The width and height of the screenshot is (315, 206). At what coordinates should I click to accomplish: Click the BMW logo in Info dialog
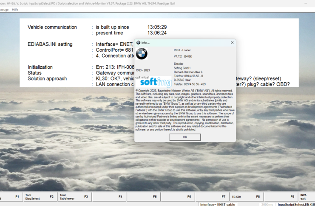pyautogui.click(x=142, y=54)
